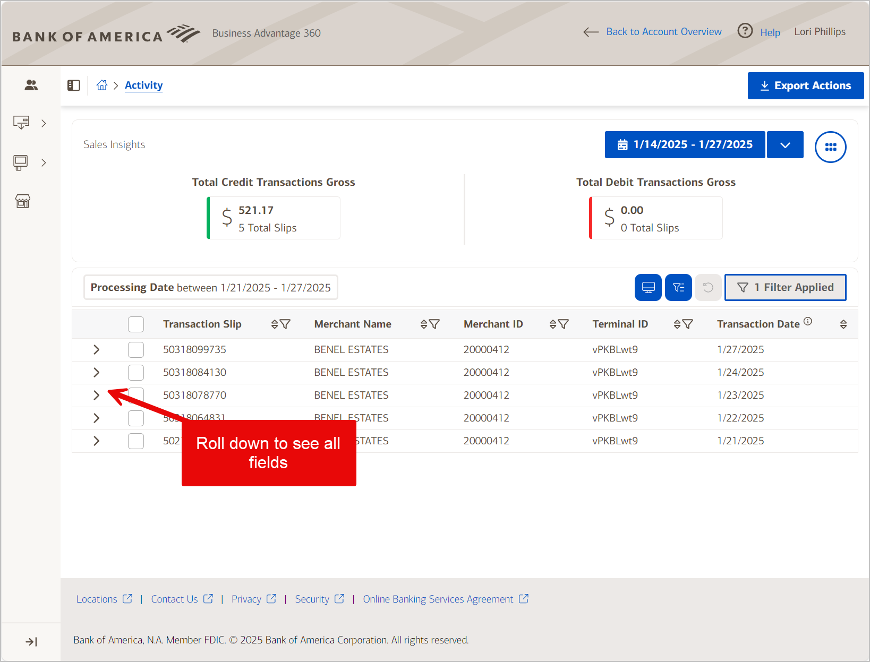Image resolution: width=870 pixels, height=662 pixels.
Task: Open the 1 Filter Applied button
Action: point(785,287)
